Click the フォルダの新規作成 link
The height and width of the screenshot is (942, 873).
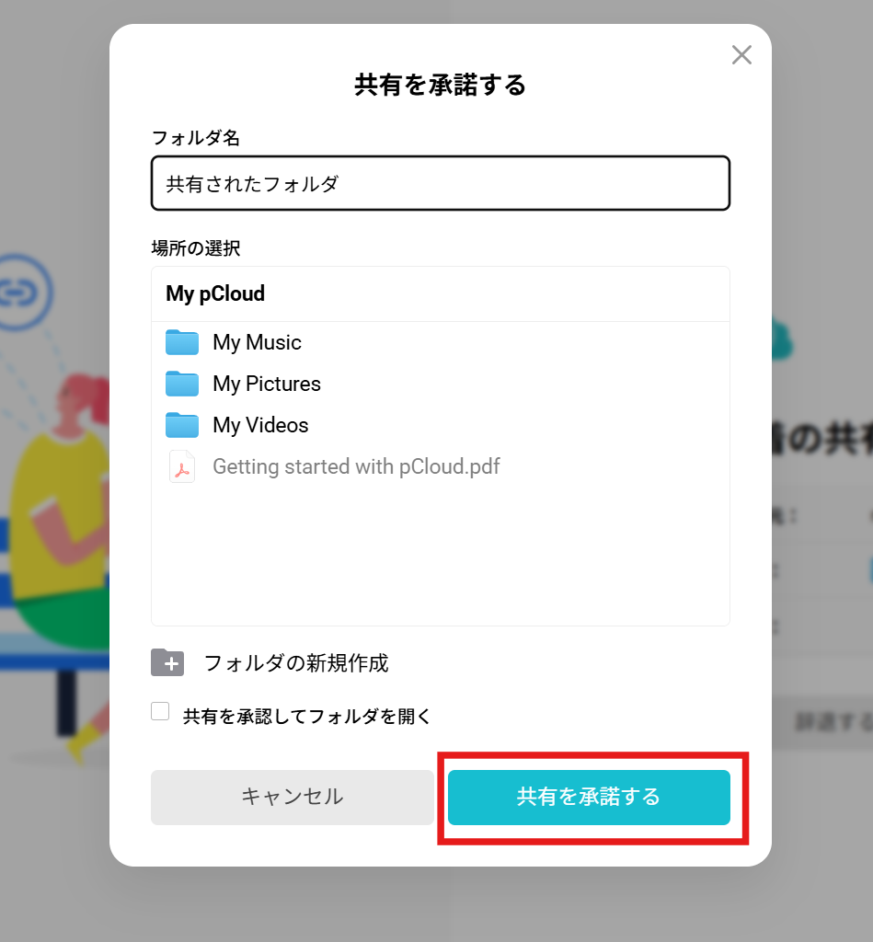click(296, 663)
